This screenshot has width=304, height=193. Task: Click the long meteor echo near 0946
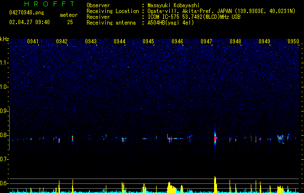coord(175,138)
